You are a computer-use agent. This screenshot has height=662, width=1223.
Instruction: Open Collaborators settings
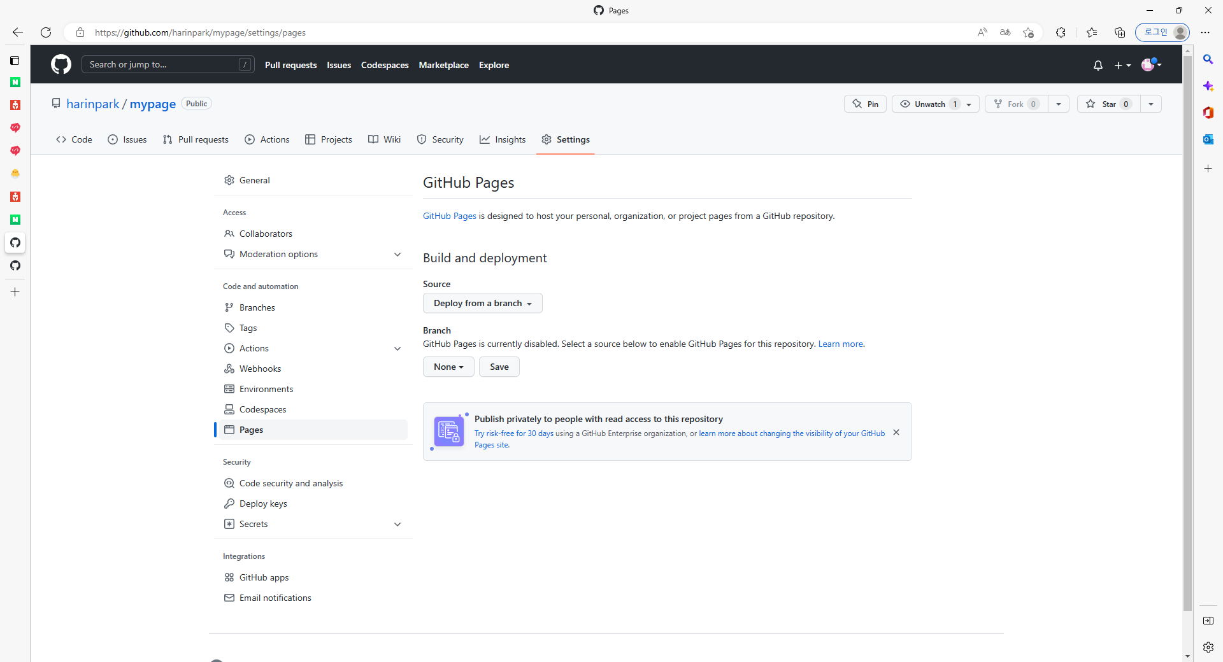click(313, 234)
